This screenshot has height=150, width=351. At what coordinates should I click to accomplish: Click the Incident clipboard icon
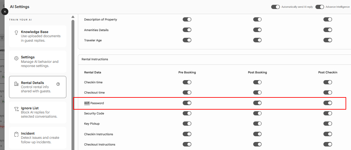(16, 134)
